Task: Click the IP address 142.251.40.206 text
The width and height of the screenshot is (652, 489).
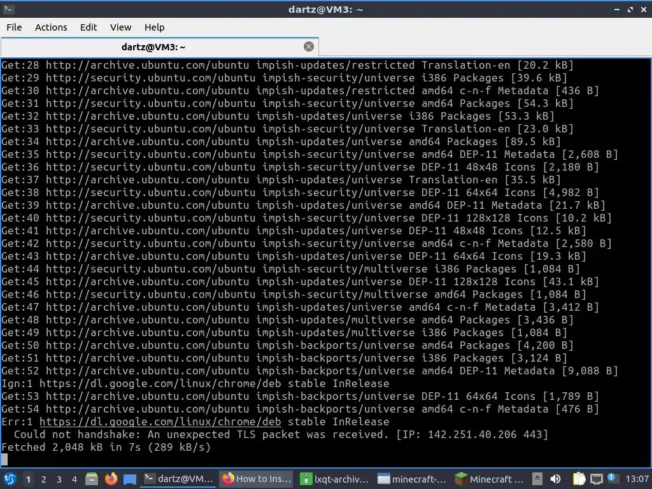Action: [x=472, y=434]
